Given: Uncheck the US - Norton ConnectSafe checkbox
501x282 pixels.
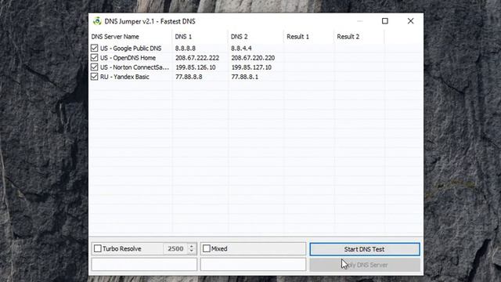Looking at the screenshot, I should pos(94,67).
